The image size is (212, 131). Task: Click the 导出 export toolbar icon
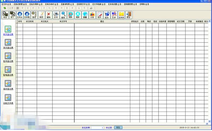5,15
